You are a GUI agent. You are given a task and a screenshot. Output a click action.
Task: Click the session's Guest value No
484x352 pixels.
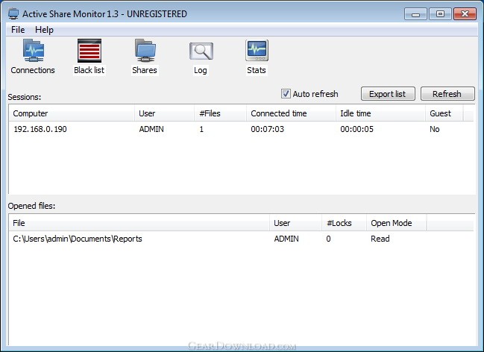[435, 129]
